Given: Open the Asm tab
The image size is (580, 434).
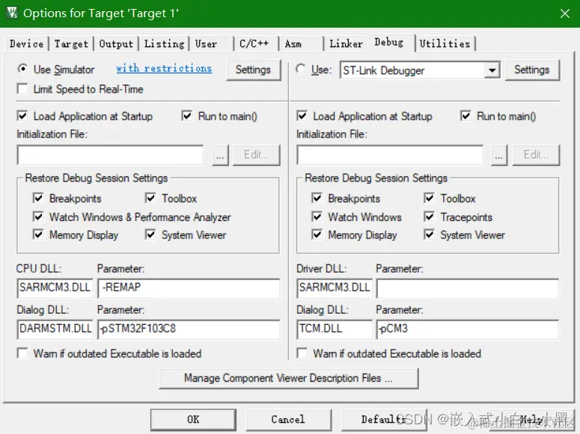Looking at the screenshot, I should (300, 44).
